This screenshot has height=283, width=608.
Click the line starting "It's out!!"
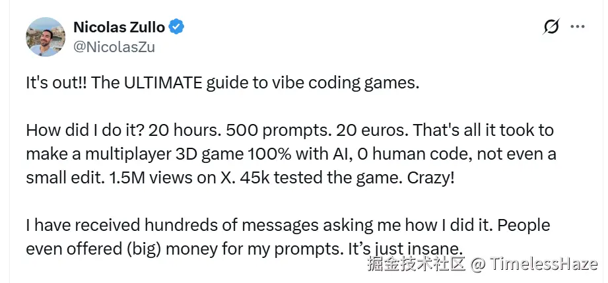tap(222, 83)
